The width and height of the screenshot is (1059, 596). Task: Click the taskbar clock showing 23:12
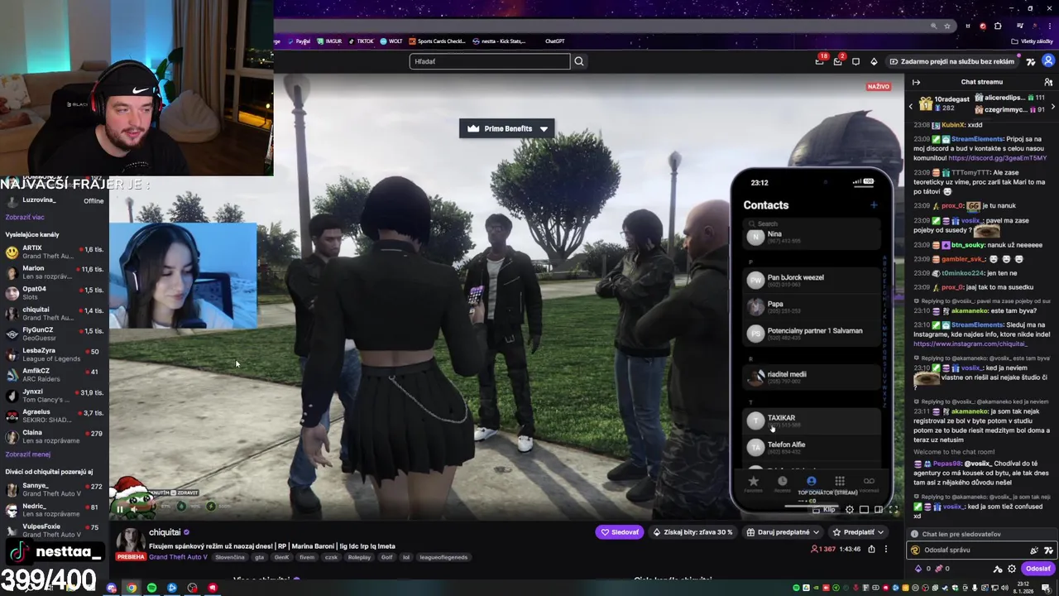click(x=1022, y=588)
